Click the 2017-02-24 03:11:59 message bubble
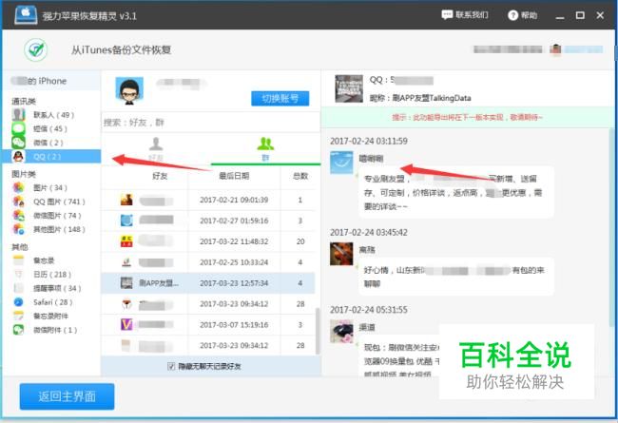 pyautogui.click(x=455, y=192)
